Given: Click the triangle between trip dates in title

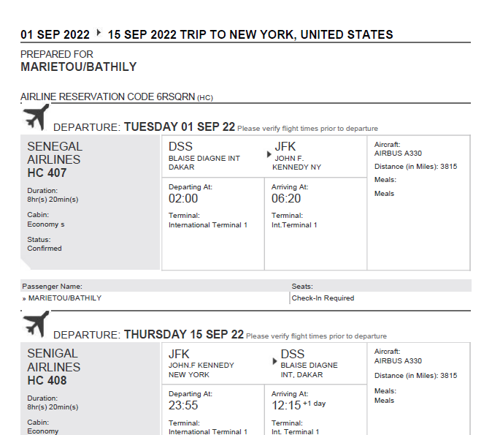Looking at the screenshot, I should (x=99, y=32).
